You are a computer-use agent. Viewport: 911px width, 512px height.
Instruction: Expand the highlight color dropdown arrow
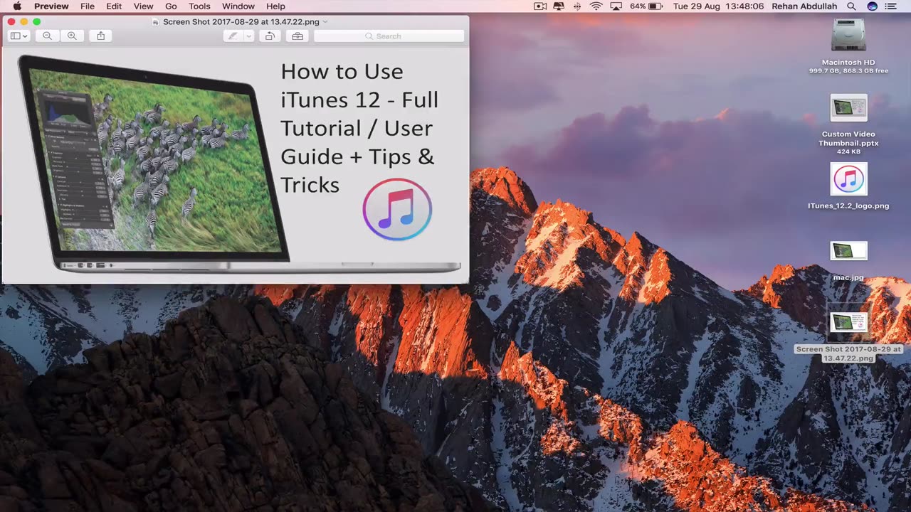click(248, 36)
